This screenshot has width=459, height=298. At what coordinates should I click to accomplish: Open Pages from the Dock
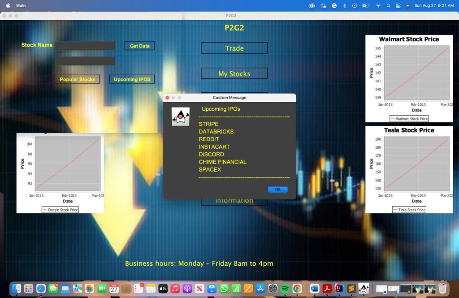(248, 289)
